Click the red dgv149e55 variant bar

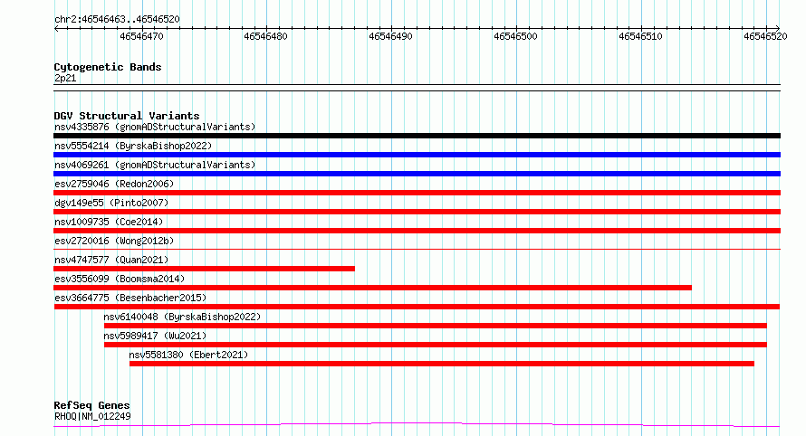(x=417, y=212)
